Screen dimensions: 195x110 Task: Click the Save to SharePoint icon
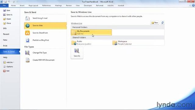pos(27,33)
